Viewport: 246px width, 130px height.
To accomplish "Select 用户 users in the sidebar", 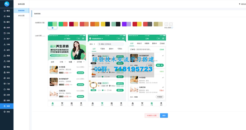I will pyautogui.click(x=7, y=39).
